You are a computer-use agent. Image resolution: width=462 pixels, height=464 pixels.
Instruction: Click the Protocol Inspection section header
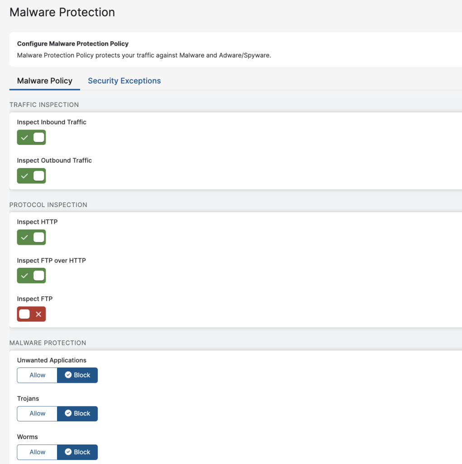click(x=48, y=205)
